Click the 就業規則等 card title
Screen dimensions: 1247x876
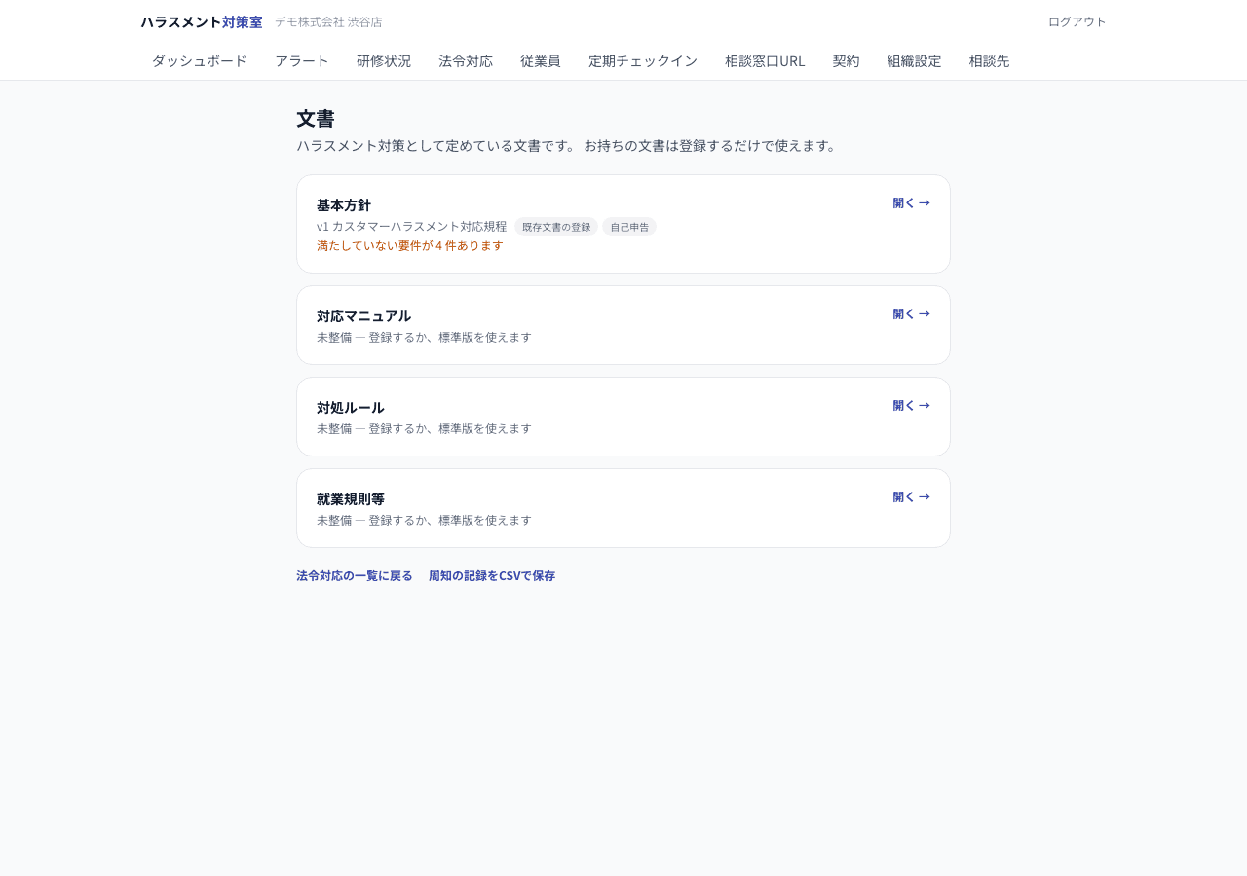pos(351,498)
